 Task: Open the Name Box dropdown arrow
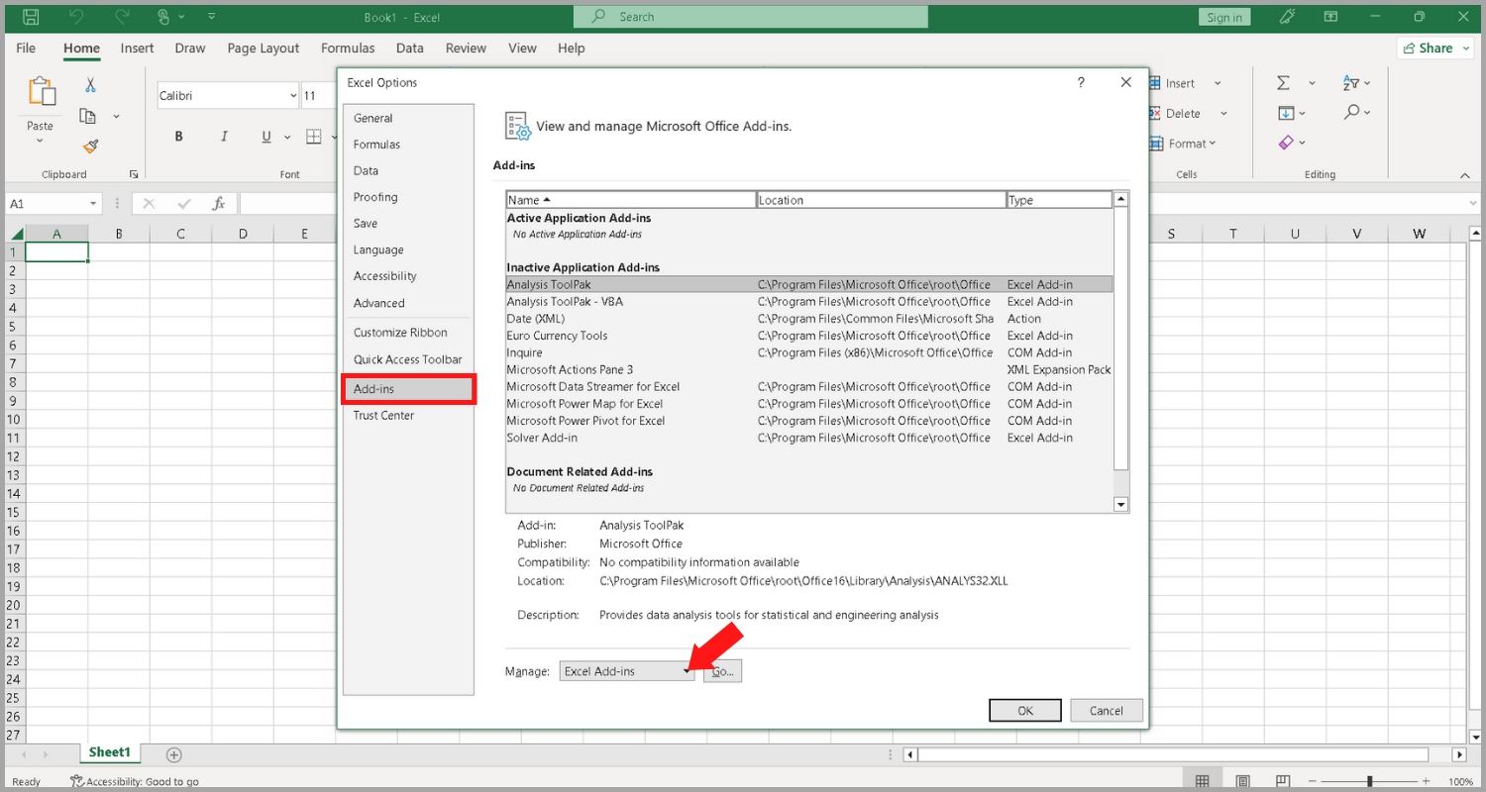click(94, 203)
